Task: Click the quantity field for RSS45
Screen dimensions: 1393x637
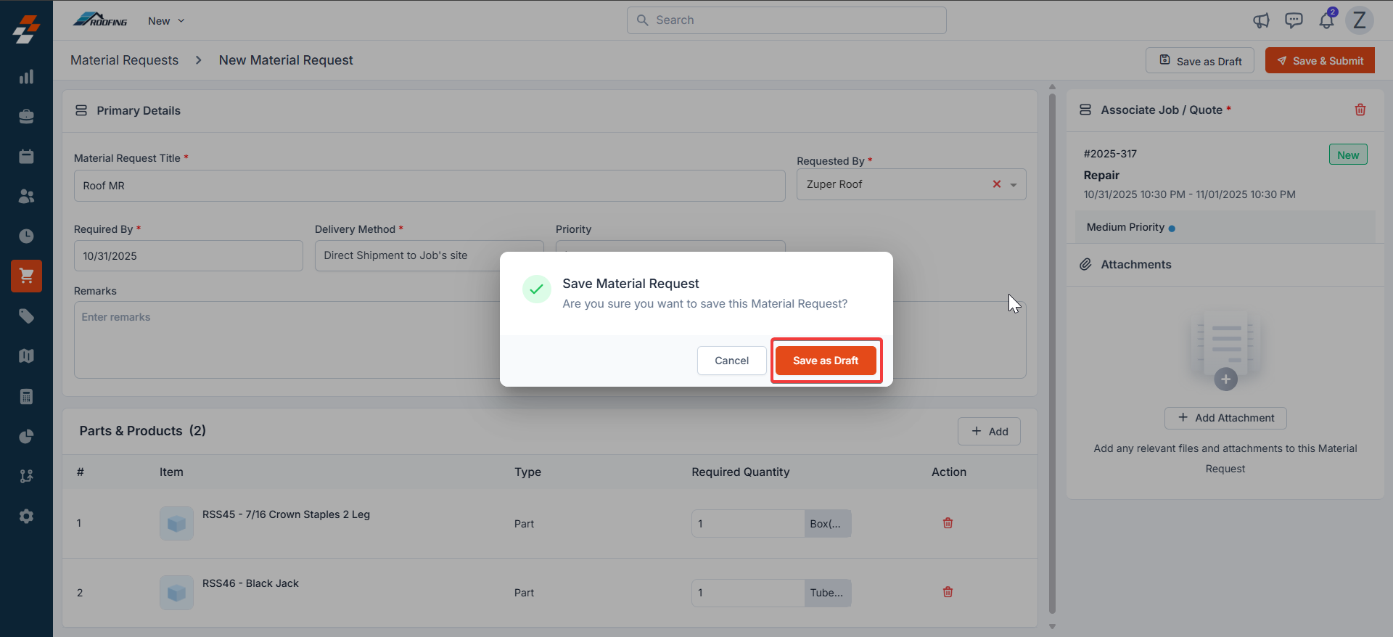Action: coord(747,523)
